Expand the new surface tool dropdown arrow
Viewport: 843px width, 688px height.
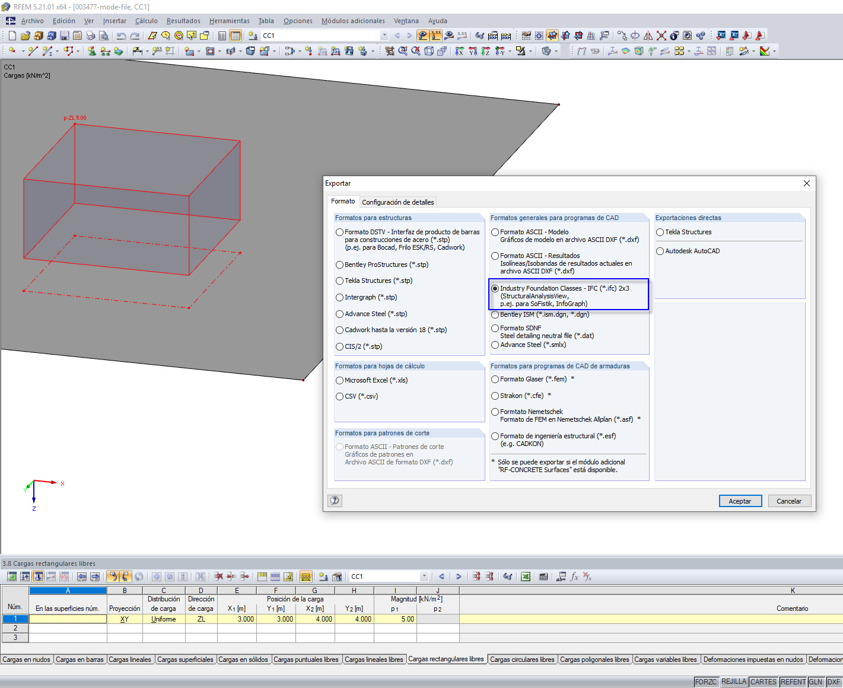coord(199,52)
